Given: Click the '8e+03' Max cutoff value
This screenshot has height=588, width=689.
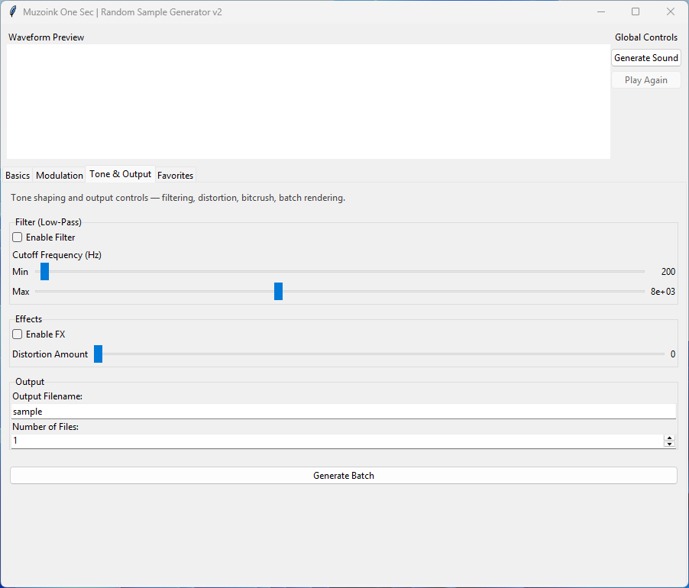Looking at the screenshot, I should pos(662,291).
